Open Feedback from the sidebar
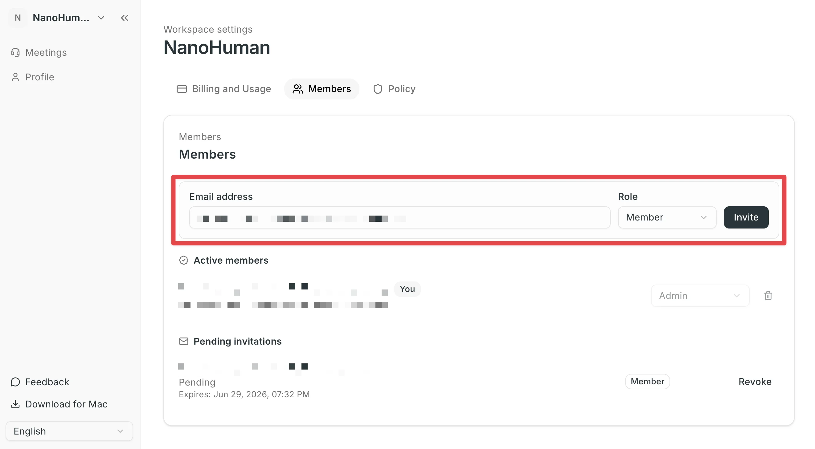This screenshot has height=449, width=815. click(40, 382)
